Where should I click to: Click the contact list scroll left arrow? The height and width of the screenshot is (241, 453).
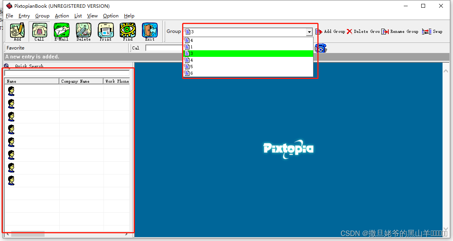(x=7, y=234)
